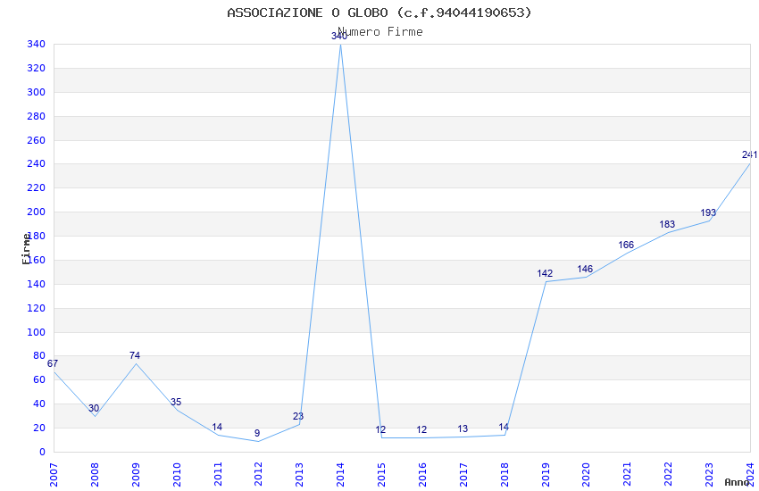Click x-axis year label 2014
759x491 pixels.
(x=341, y=475)
